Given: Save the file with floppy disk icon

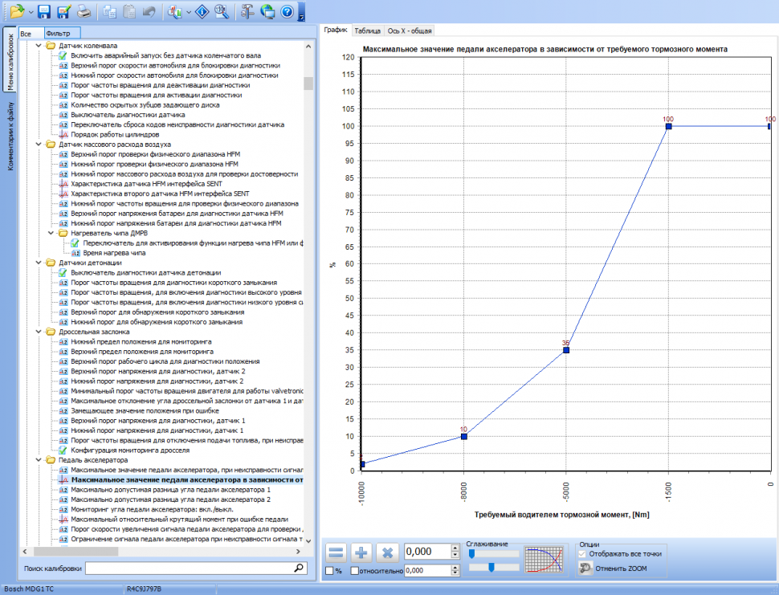Looking at the screenshot, I should coord(44,11).
